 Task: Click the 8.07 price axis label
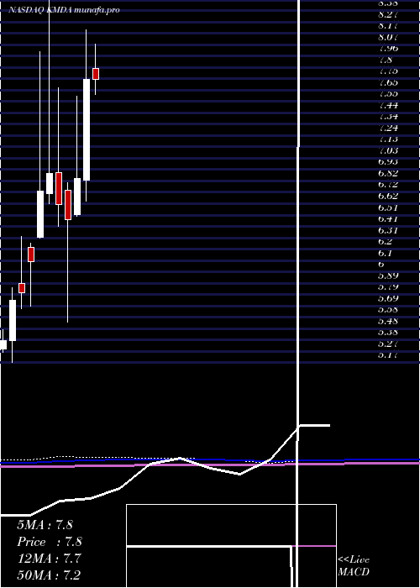[388, 37]
